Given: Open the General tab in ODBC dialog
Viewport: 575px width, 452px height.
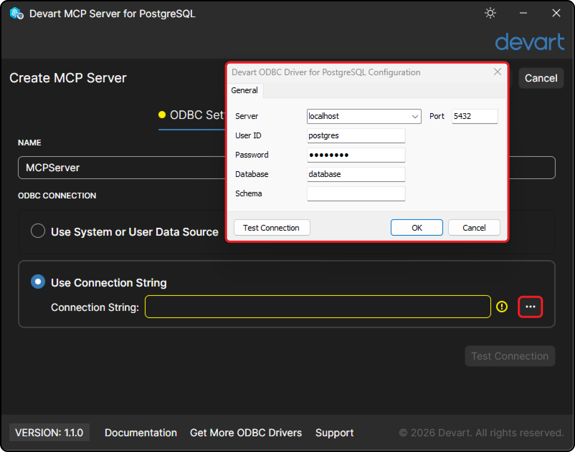Looking at the screenshot, I should (x=244, y=90).
